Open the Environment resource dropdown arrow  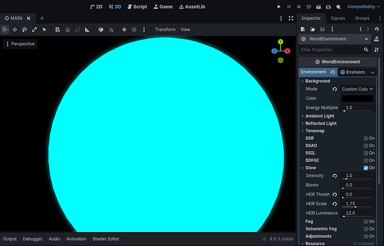(372, 72)
